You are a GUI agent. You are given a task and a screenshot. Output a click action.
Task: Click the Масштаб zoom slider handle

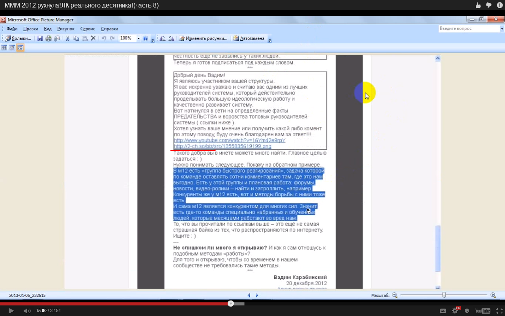click(x=444, y=295)
